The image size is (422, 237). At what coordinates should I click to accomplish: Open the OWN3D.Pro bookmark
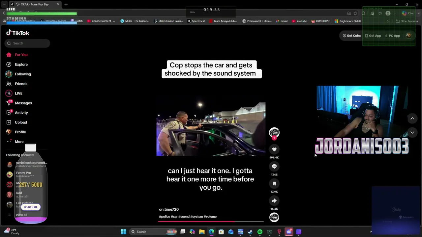click(321, 21)
